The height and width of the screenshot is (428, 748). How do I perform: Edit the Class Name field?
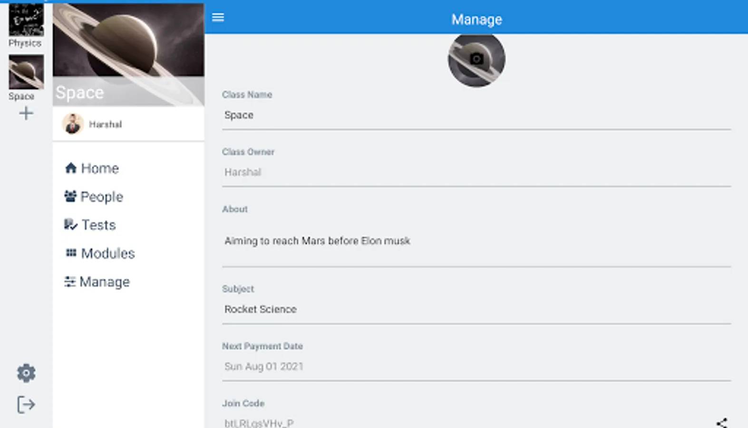[x=476, y=116]
